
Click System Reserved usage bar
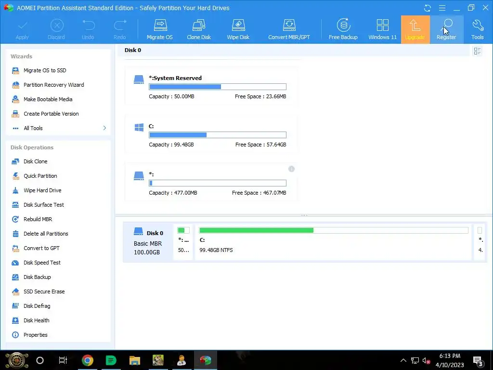coord(218,87)
